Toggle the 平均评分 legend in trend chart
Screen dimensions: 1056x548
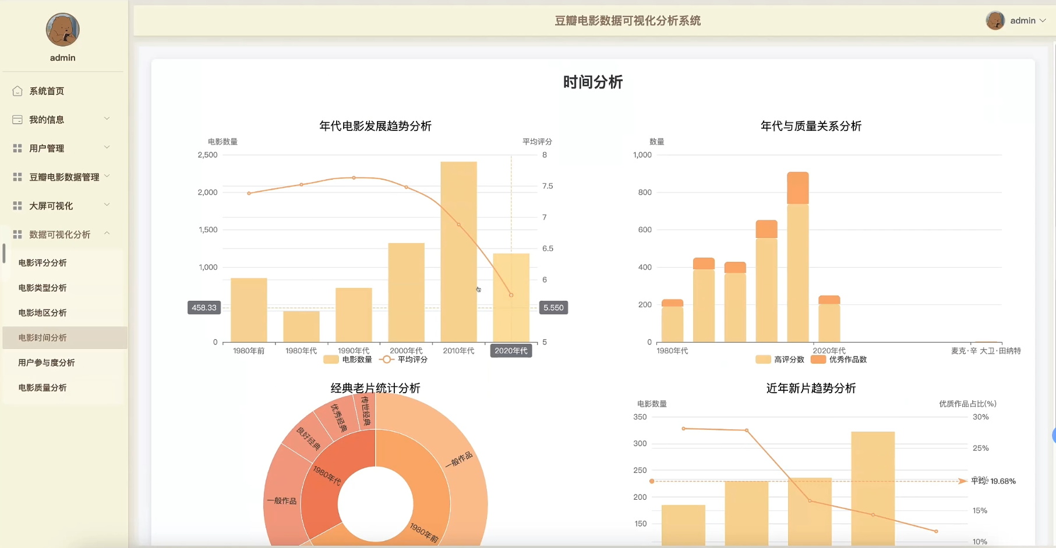coord(404,360)
